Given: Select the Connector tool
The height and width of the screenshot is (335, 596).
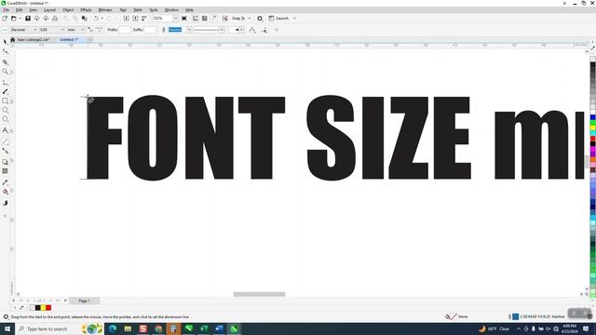Looking at the screenshot, I should [x=5, y=151].
